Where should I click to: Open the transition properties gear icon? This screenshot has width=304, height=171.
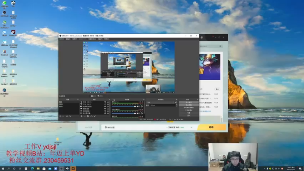tap(176, 103)
